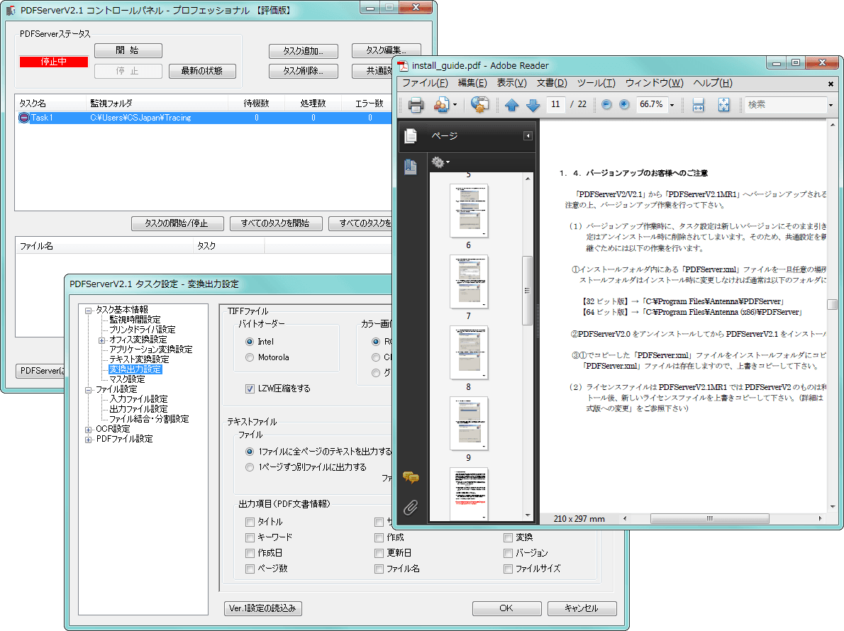This screenshot has height=631, width=844.
Task: Open the Comments panel speech-bubble icon
Action: [x=411, y=477]
